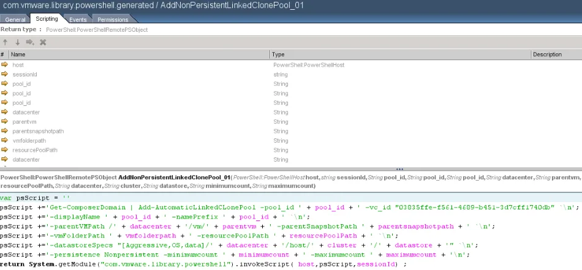582x270 pixels.
Task: Click the move parameter down arrow
Action: coord(17,42)
